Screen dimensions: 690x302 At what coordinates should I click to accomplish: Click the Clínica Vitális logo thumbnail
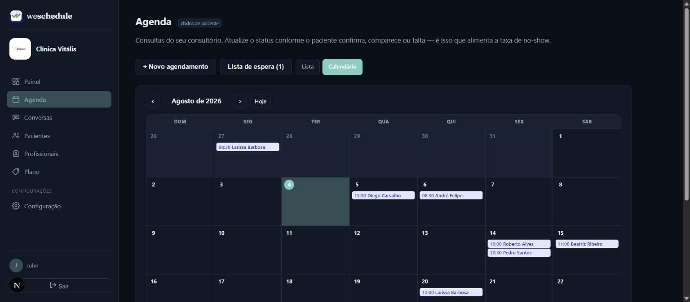click(x=20, y=49)
